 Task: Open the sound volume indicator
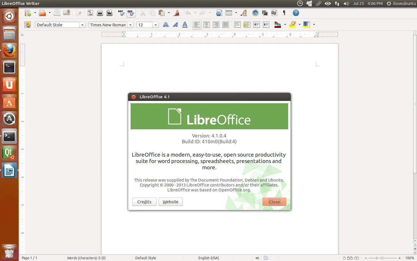click(x=346, y=3)
